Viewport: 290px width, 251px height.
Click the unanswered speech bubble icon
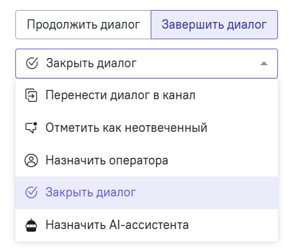tap(31, 128)
